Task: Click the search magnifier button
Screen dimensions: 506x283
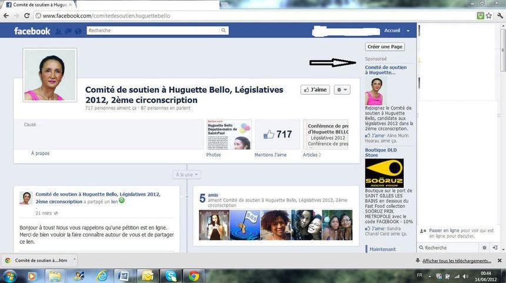Action: click(x=224, y=31)
